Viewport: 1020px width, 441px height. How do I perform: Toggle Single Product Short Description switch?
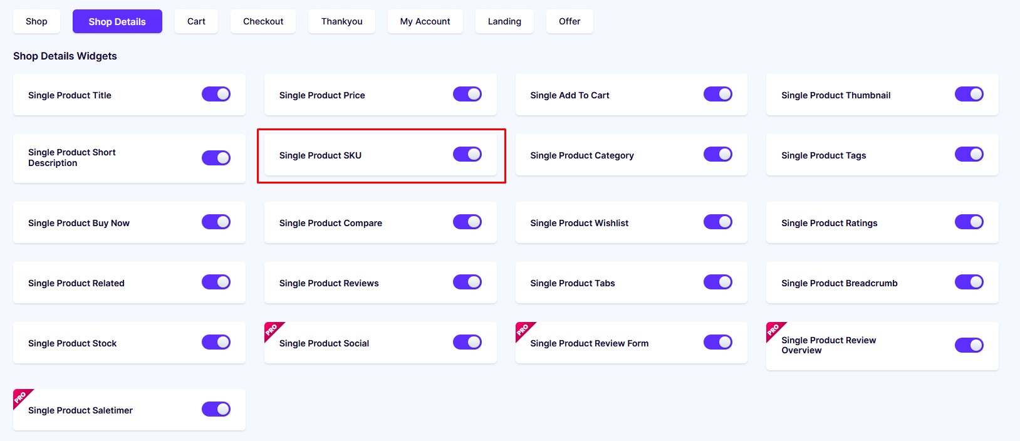click(x=216, y=158)
